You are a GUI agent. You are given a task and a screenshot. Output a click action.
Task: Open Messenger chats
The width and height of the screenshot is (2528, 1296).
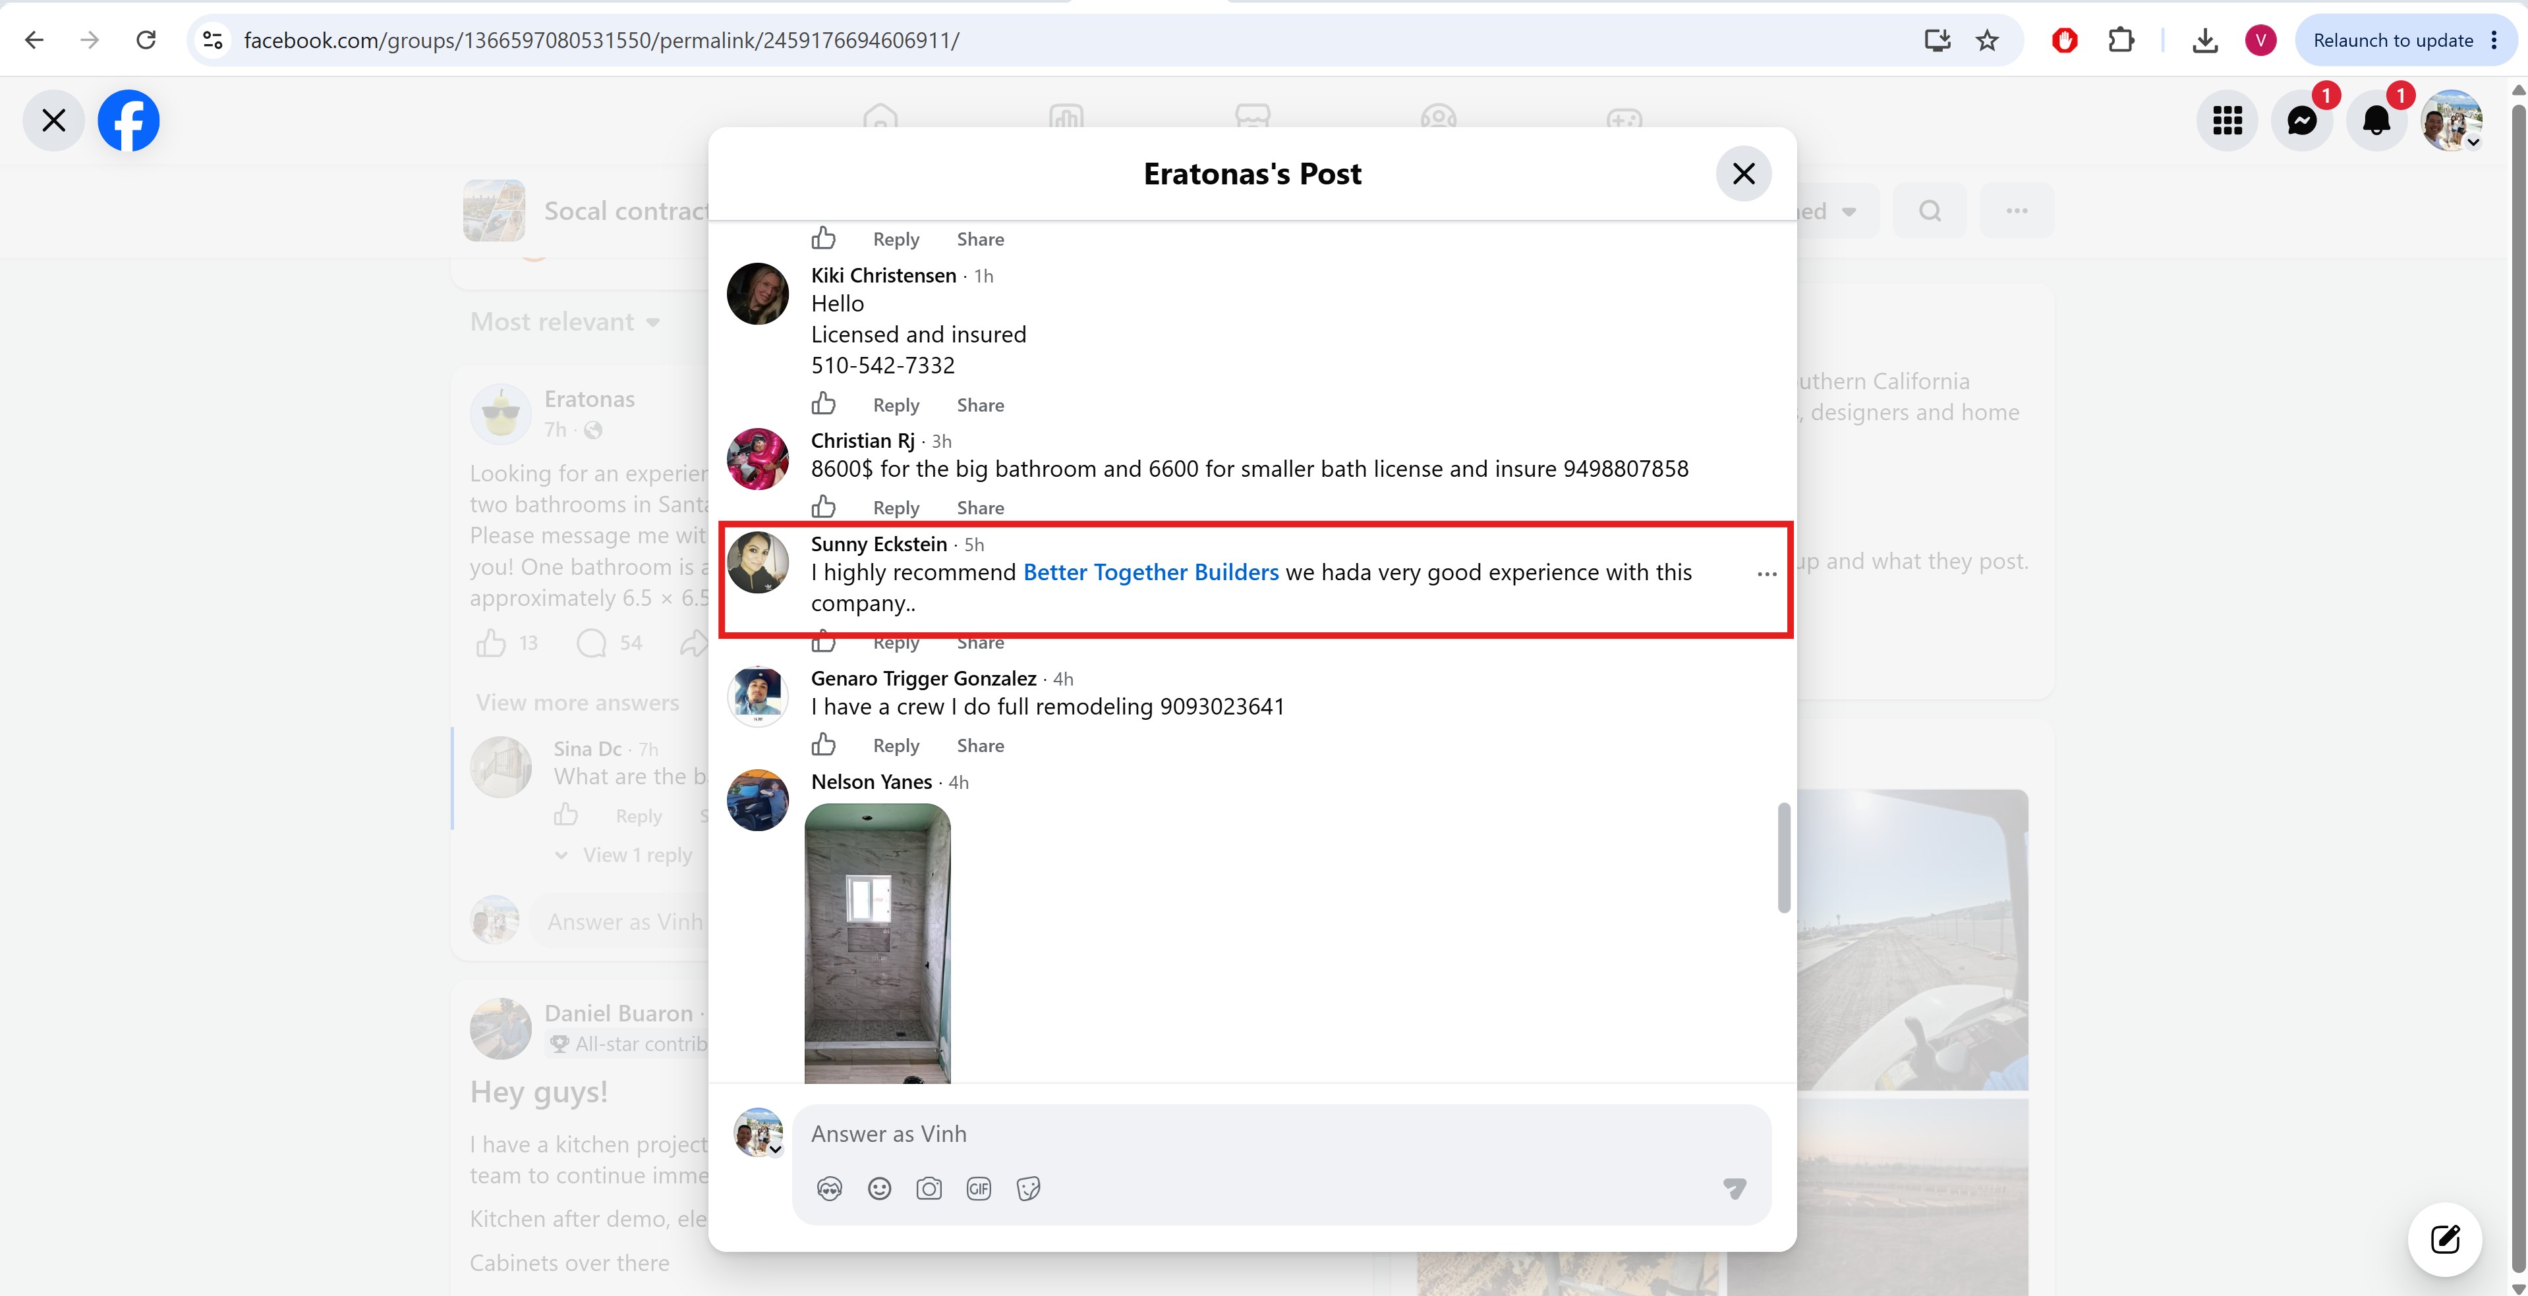tap(2303, 121)
